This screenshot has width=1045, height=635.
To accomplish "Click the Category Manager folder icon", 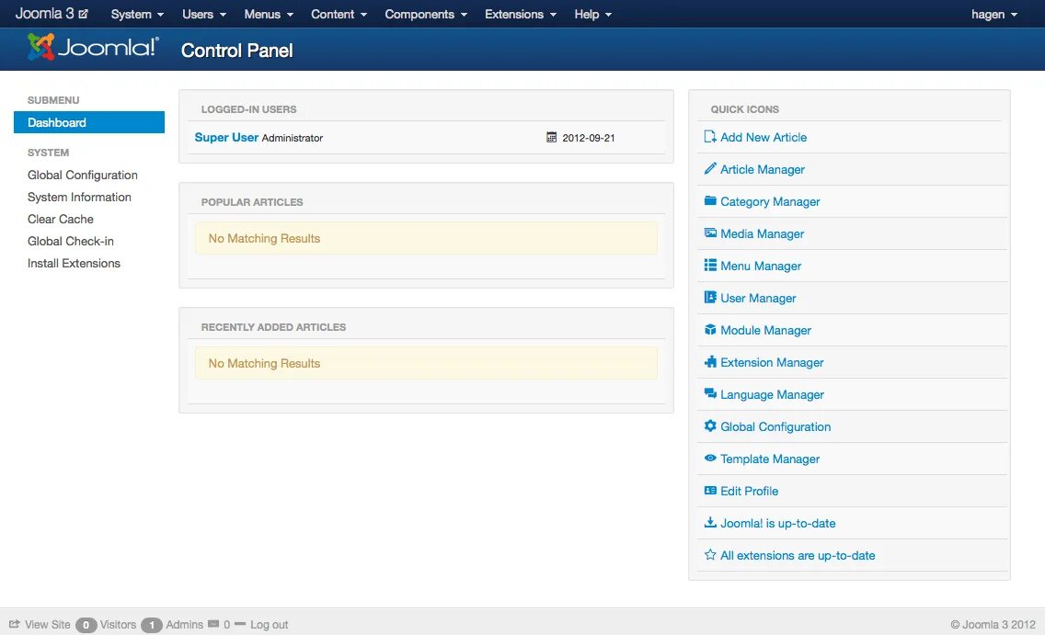I will tap(710, 200).
